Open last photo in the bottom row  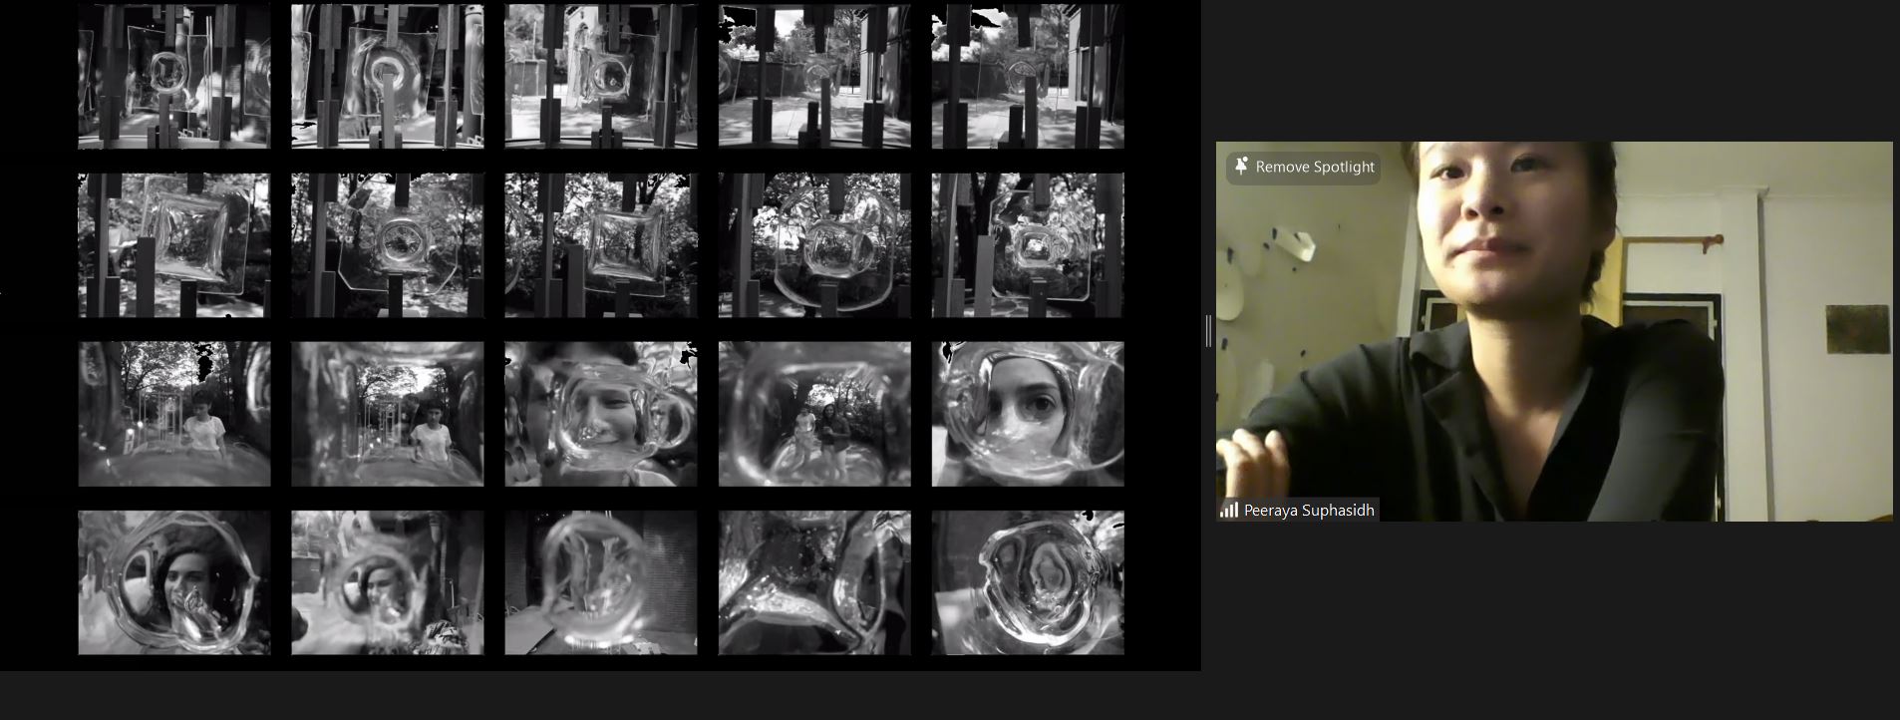pos(1028,582)
